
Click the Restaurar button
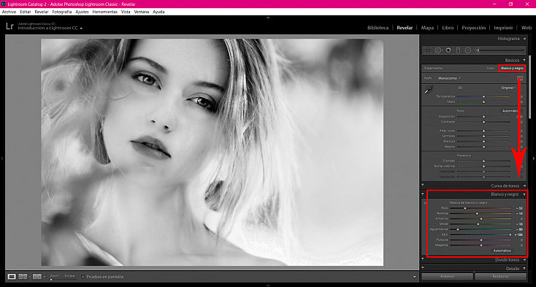pyautogui.click(x=501, y=276)
